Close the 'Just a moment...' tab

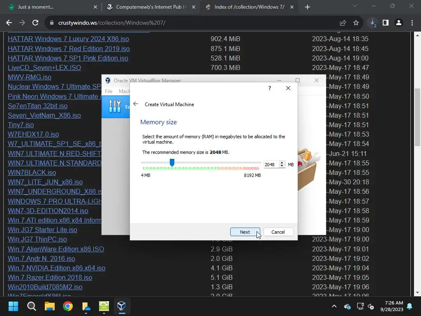pyautogui.click(x=95, y=7)
